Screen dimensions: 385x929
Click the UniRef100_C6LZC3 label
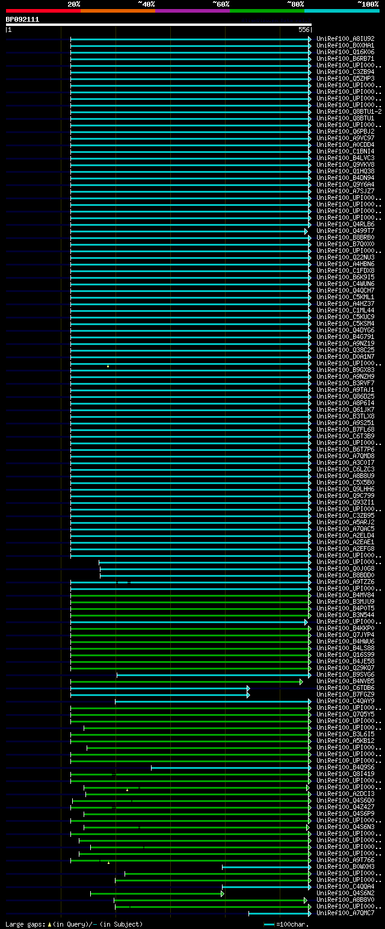coord(345,470)
